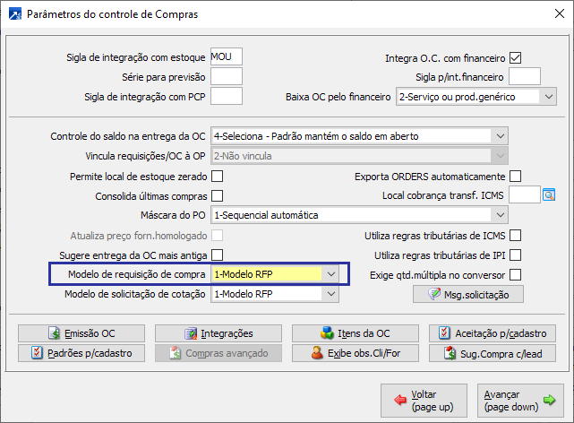Click Sigla de integração com estoque field
Screen dimensions: 574x423
(227, 56)
